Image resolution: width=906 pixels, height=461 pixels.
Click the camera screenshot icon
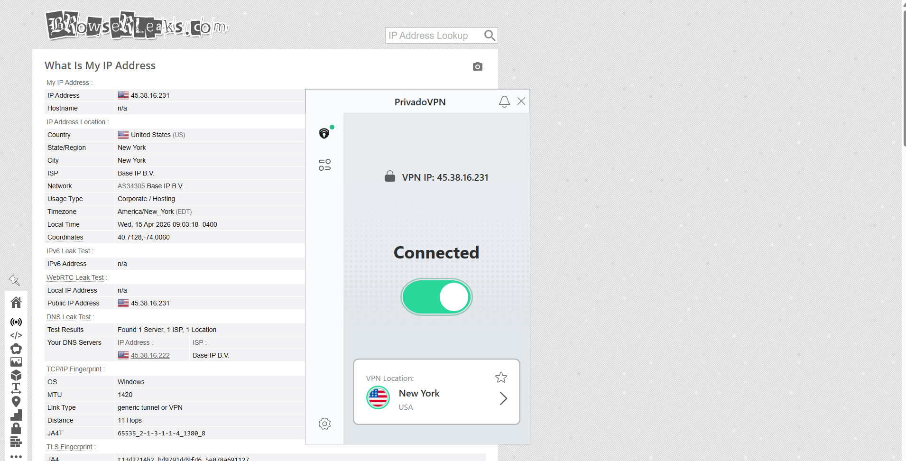pyautogui.click(x=478, y=66)
